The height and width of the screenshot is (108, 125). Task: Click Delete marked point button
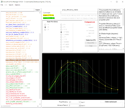click(x=111, y=102)
